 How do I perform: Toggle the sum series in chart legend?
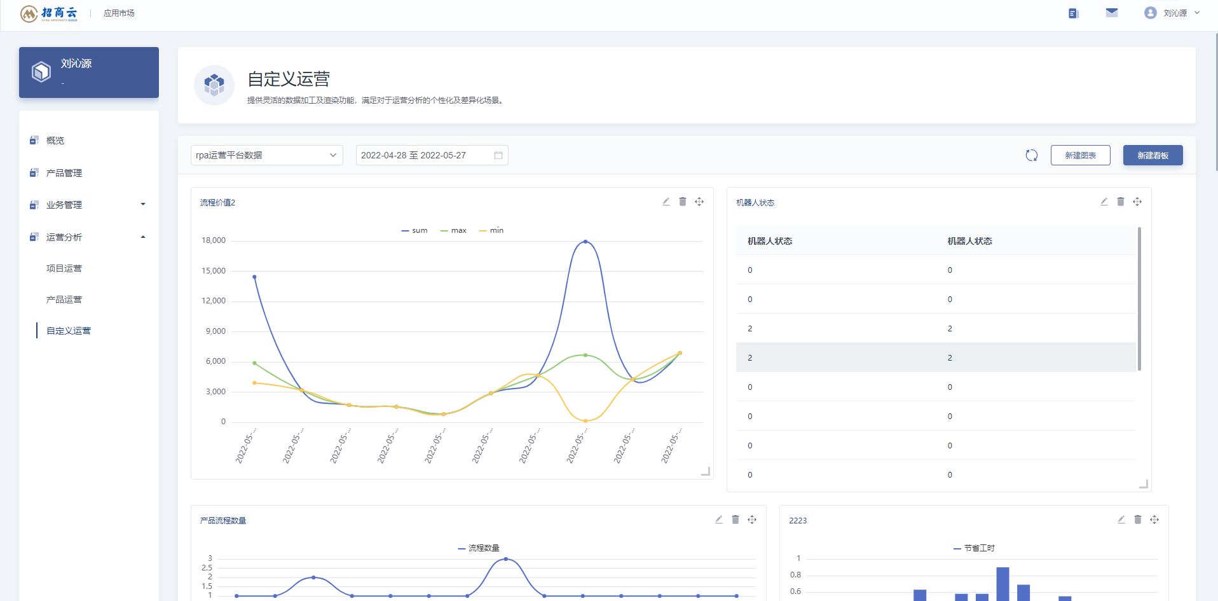pos(414,230)
